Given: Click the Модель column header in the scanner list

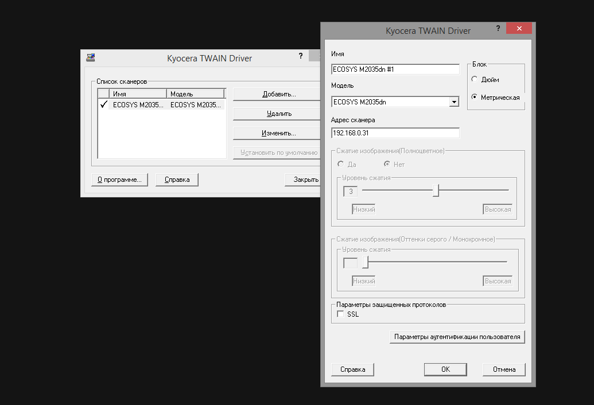Looking at the screenshot, I should coord(196,94).
